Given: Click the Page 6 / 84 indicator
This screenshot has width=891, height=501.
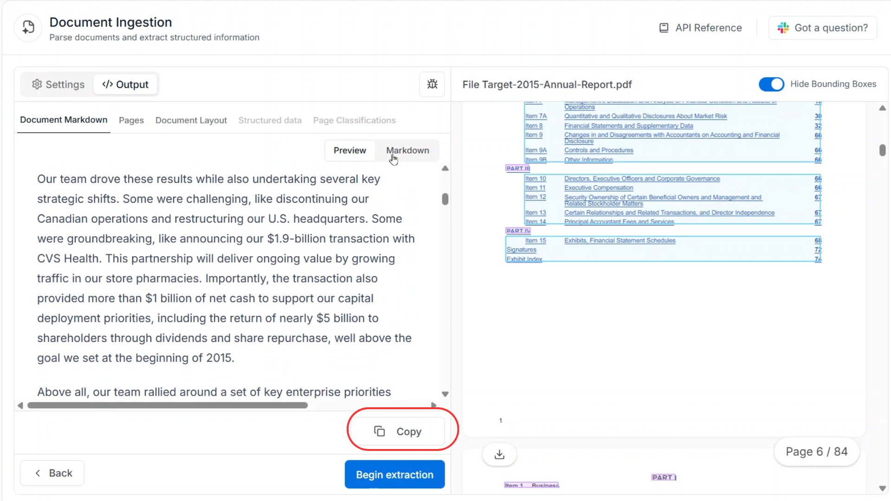Looking at the screenshot, I should (x=816, y=452).
